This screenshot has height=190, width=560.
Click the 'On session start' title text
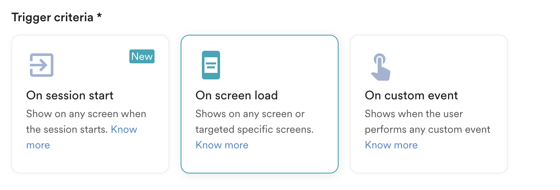coord(69,95)
